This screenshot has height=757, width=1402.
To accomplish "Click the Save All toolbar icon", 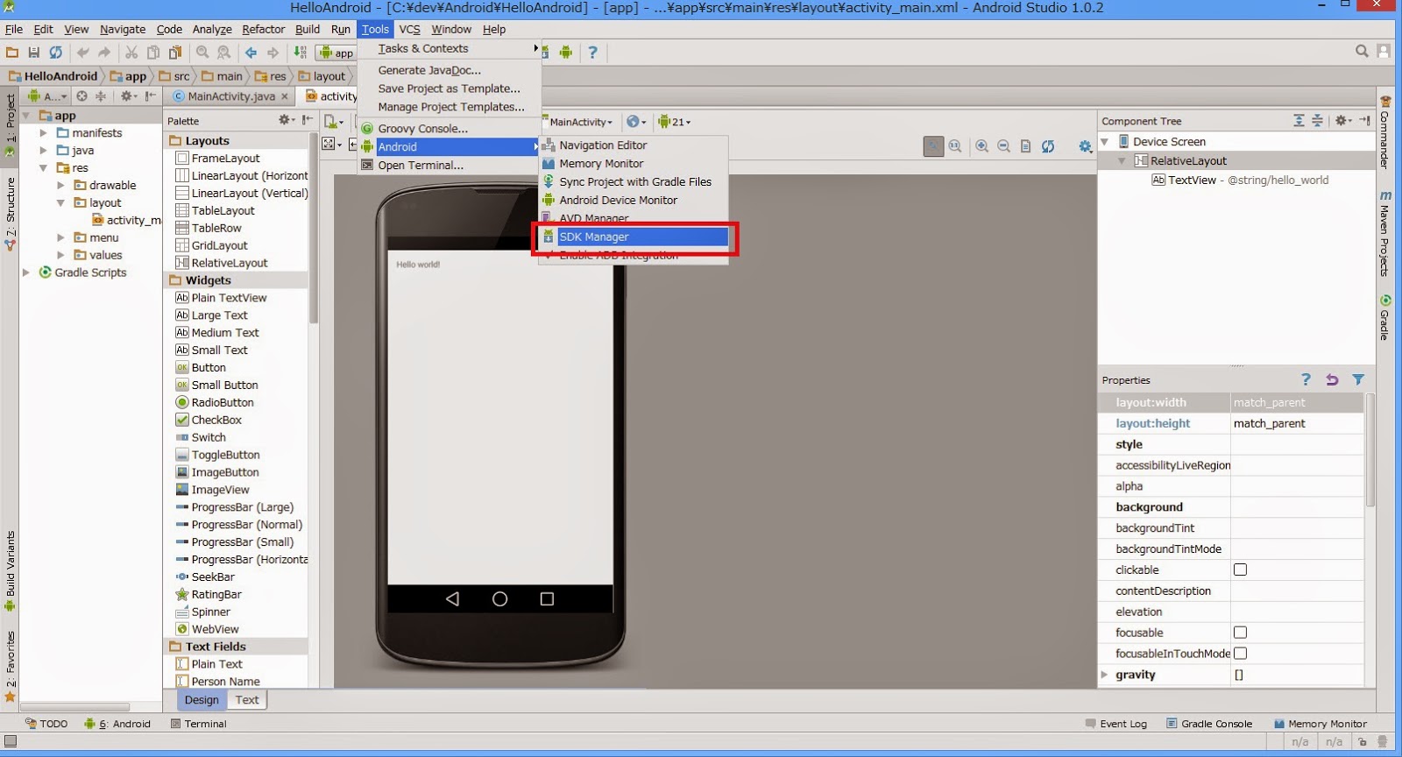I will pos(33,53).
